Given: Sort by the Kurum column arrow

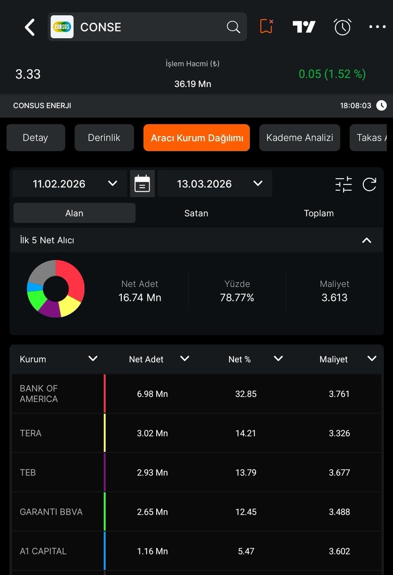Looking at the screenshot, I should (x=93, y=358).
